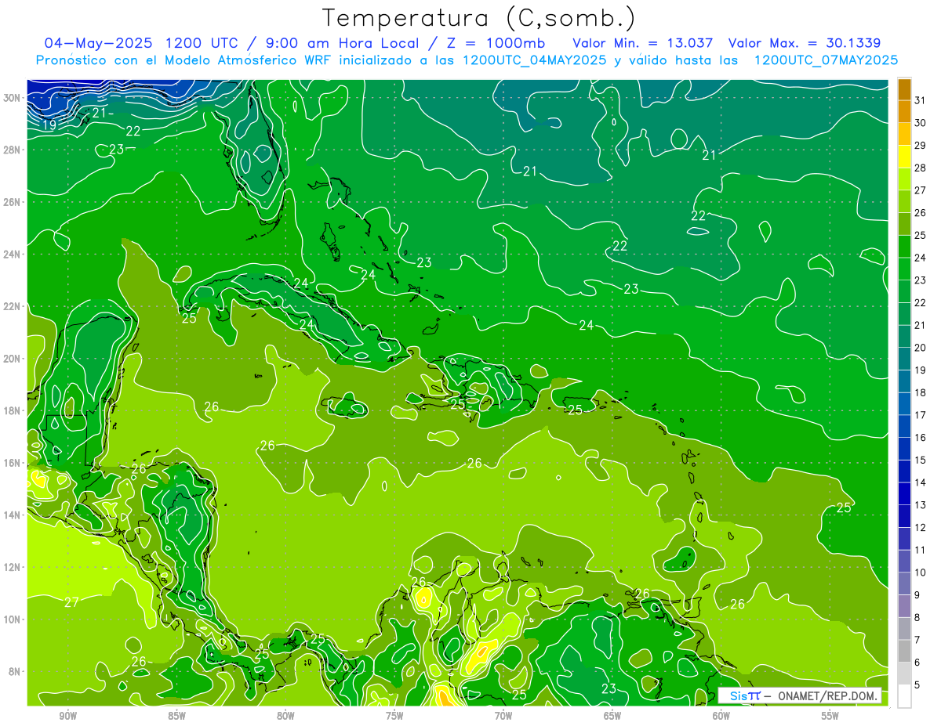Click the 60W longitude axis label
This screenshot has width=941, height=726.
(x=721, y=716)
